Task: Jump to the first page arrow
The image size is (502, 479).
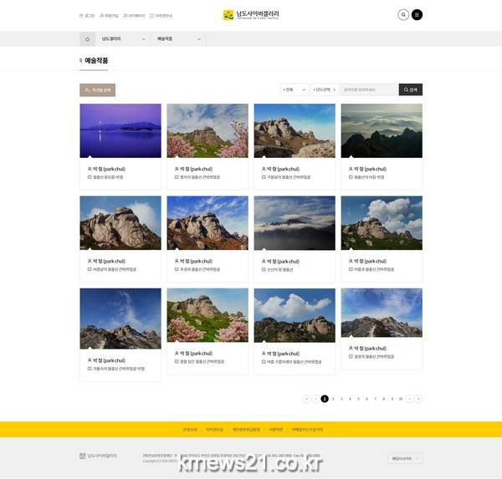Action: point(306,399)
